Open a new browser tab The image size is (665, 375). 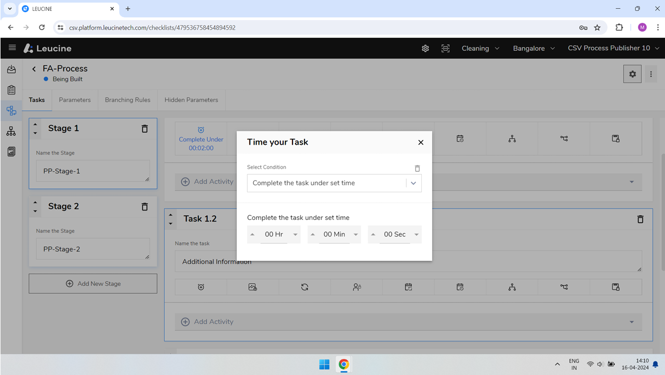[128, 9]
